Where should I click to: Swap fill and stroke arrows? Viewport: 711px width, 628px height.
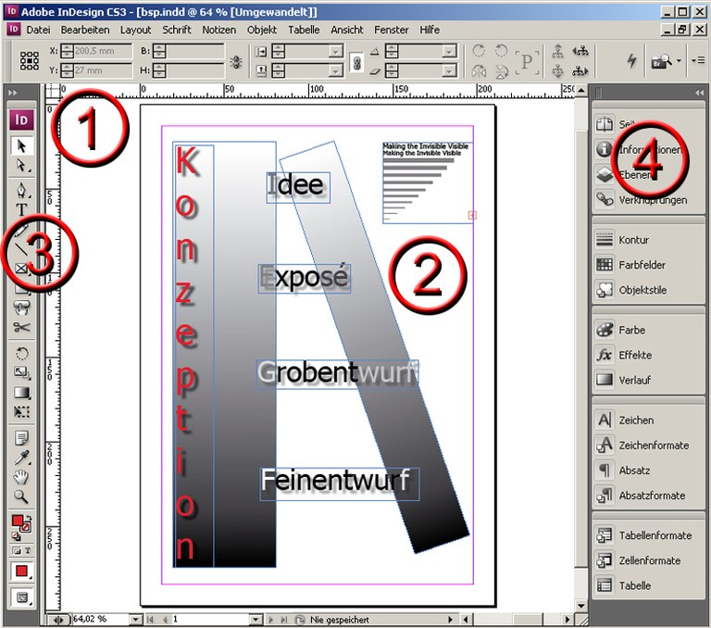click(30, 517)
